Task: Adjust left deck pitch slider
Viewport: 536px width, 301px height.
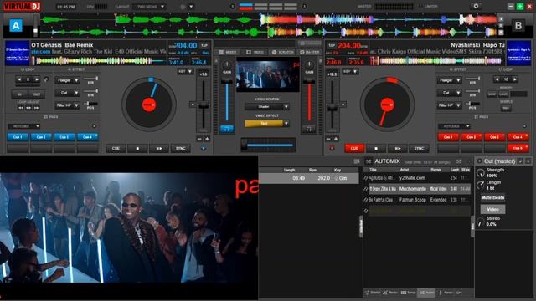Action: (204, 106)
